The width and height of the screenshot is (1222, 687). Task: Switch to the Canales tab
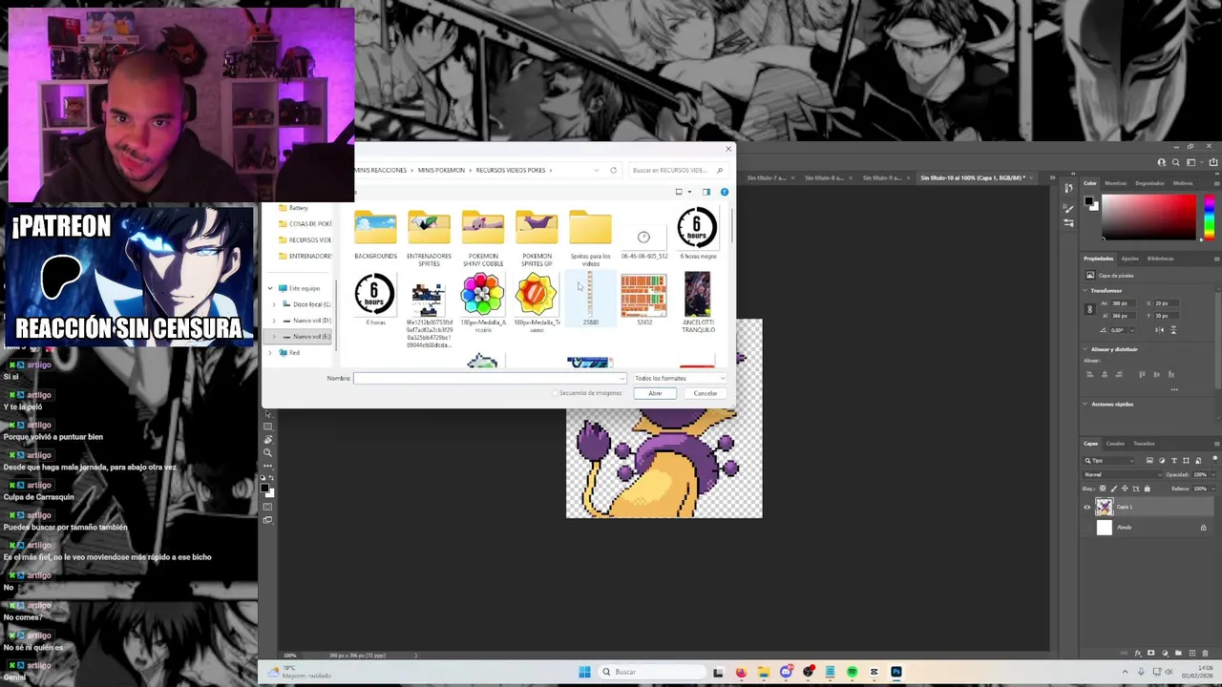point(1115,444)
